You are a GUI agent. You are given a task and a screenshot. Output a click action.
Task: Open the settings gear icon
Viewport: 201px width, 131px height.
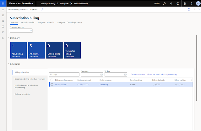tap(185, 3)
